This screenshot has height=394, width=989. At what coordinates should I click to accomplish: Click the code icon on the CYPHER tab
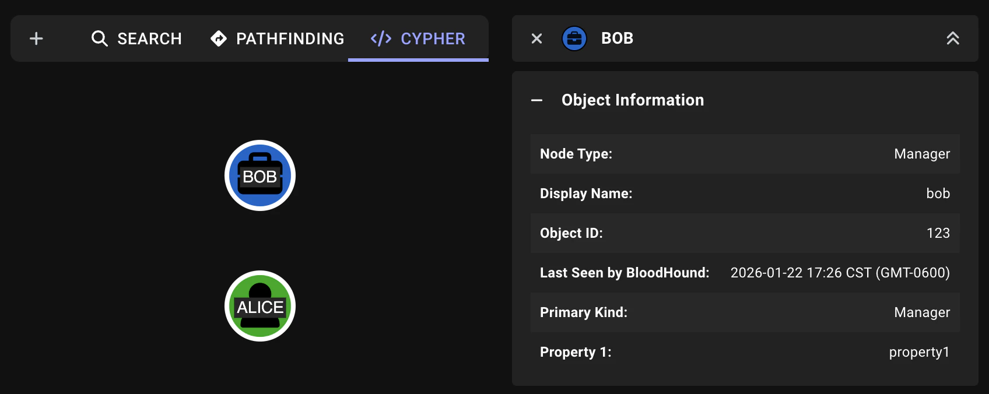380,38
